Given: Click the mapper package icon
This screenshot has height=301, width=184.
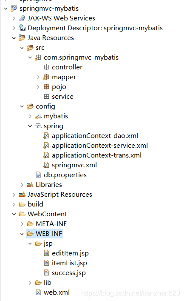Looking at the screenshot, I should (x=46, y=77).
